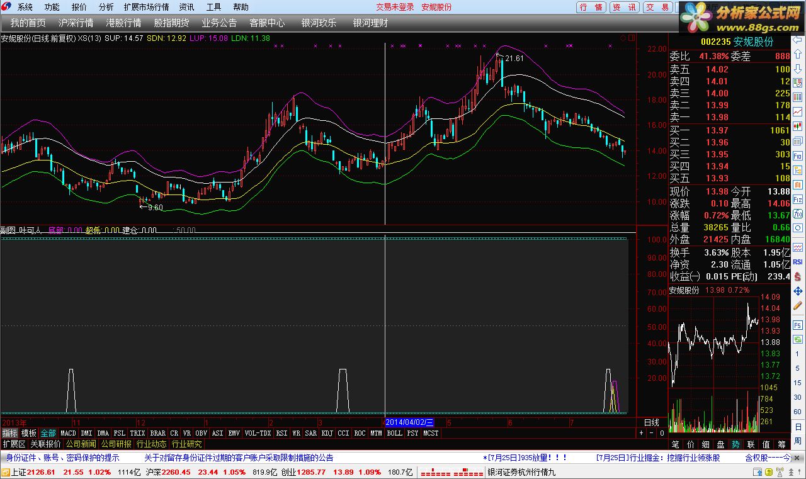Open 关联报价 tab
806x479 pixels.
point(46,444)
